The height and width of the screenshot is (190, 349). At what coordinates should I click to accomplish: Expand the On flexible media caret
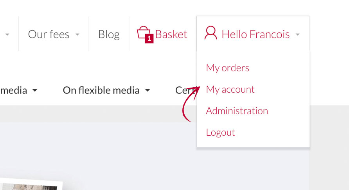click(148, 91)
